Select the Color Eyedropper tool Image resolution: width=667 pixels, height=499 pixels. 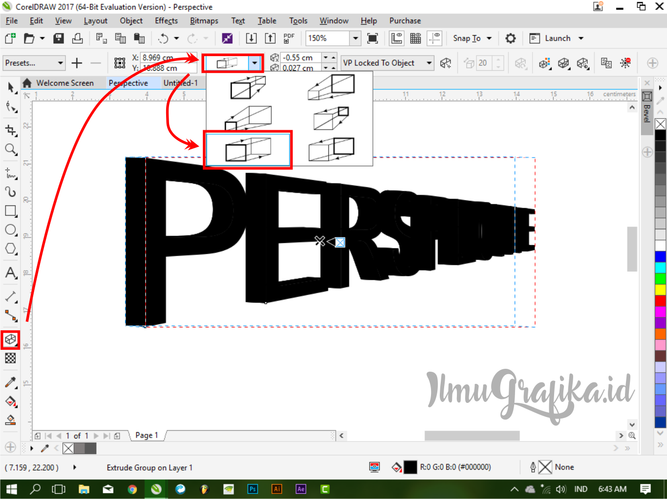click(10, 382)
